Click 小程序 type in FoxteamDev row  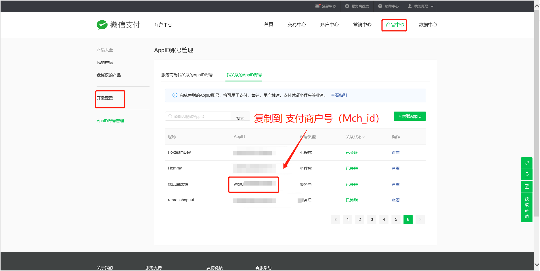point(306,153)
